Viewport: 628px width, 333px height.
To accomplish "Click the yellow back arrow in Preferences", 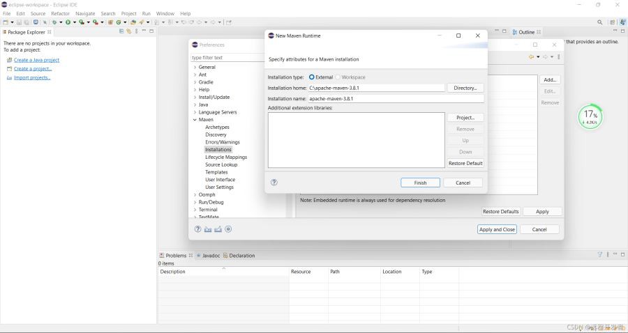I will 532,56.
